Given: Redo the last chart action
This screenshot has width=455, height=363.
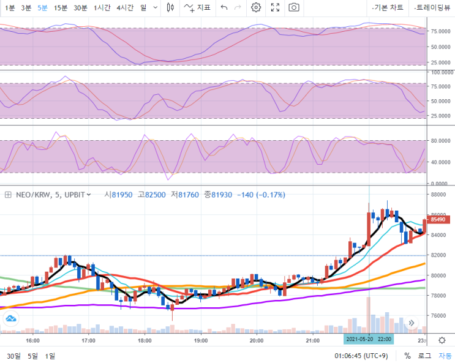Looking at the screenshot, I should tap(238, 7).
